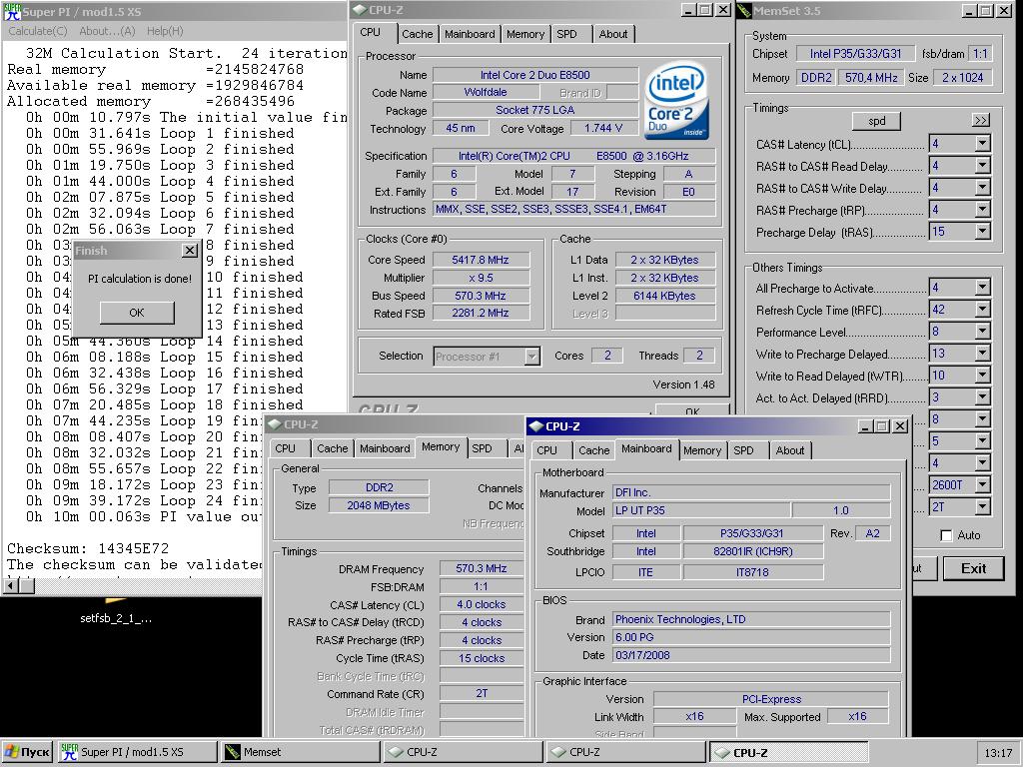Open the Processor #1 selection dropdown
The image size is (1023, 767).
click(531, 357)
